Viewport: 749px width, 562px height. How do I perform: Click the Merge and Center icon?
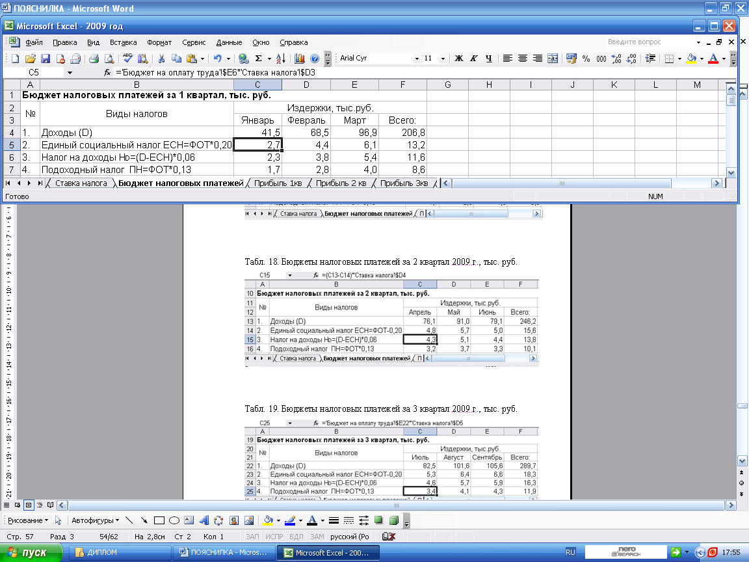pos(553,59)
